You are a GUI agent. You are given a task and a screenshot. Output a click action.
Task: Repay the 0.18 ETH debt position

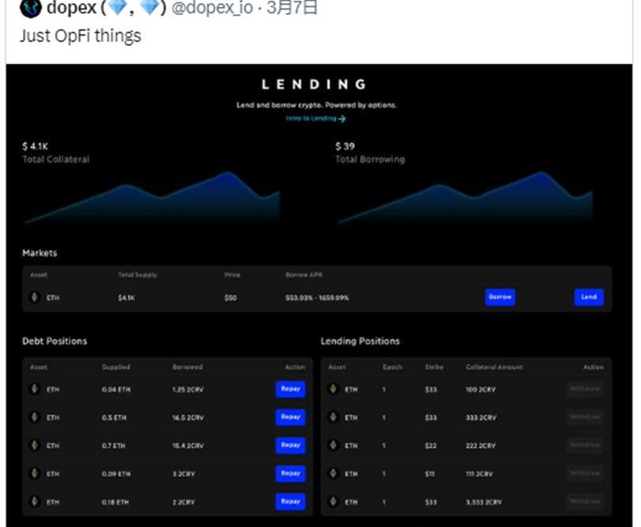click(x=290, y=501)
